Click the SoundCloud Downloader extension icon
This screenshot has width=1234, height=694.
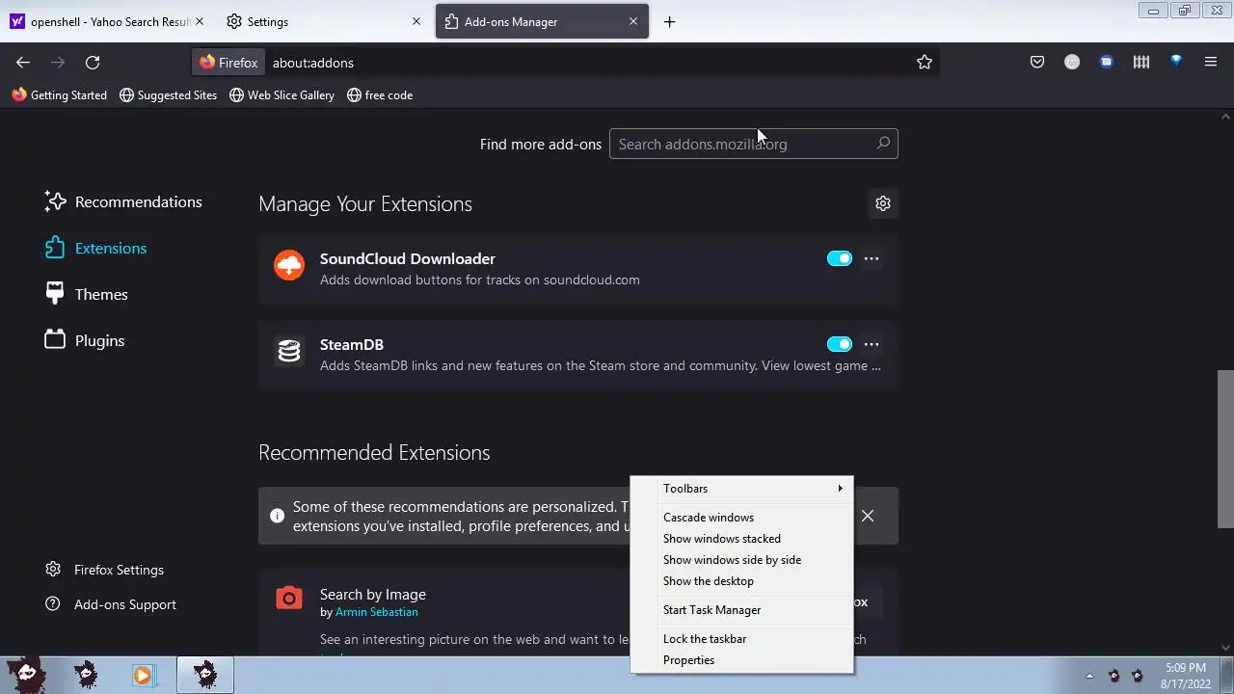click(289, 265)
